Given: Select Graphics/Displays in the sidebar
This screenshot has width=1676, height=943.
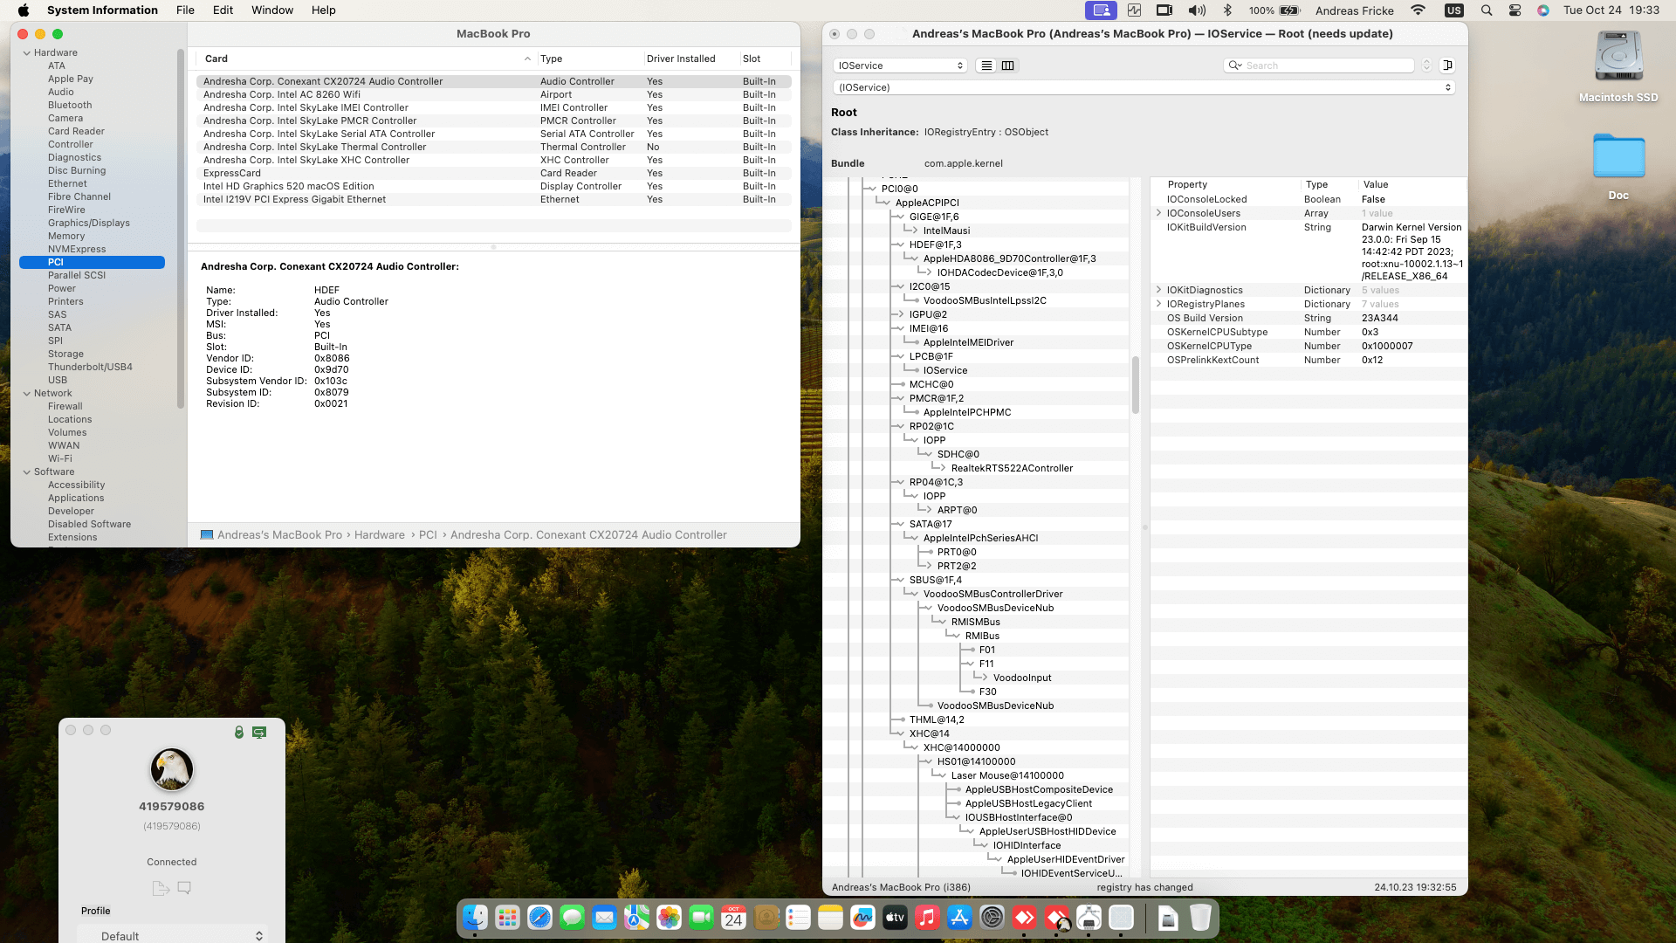Looking at the screenshot, I should tap(89, 223).
